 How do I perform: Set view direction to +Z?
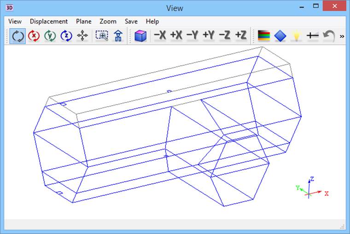(x=241, y=35)
